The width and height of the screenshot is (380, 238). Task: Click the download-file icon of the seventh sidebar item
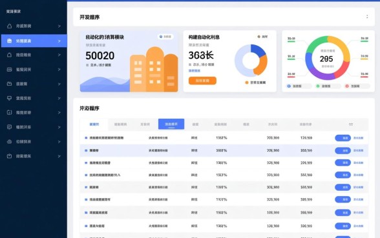pyautogui.click(x=9, y=112)
